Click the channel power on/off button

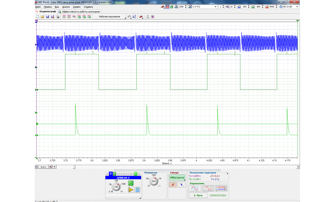[131, 183]
